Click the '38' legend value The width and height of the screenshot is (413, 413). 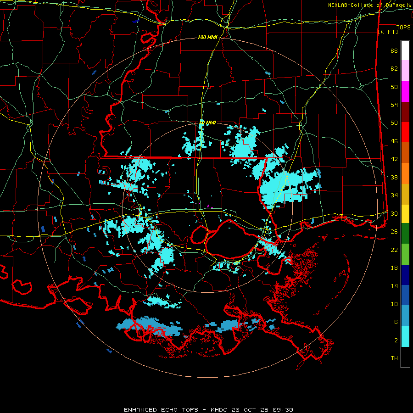394,177
